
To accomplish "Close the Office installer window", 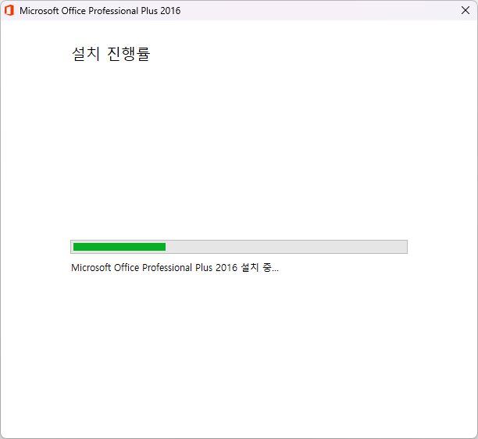I will [x=466, y=10].
